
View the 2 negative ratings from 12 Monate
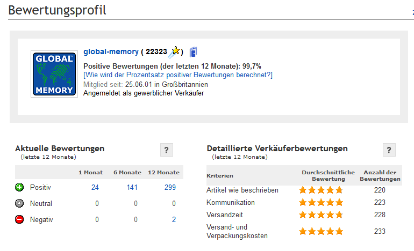pyautogui.click(x=174, y=219)
